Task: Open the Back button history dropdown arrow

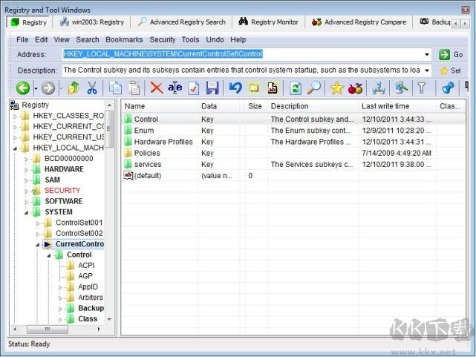Action: point(36,88)
